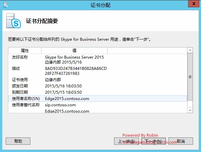Click the 帮助 button
201x152 pixels.
18,141
